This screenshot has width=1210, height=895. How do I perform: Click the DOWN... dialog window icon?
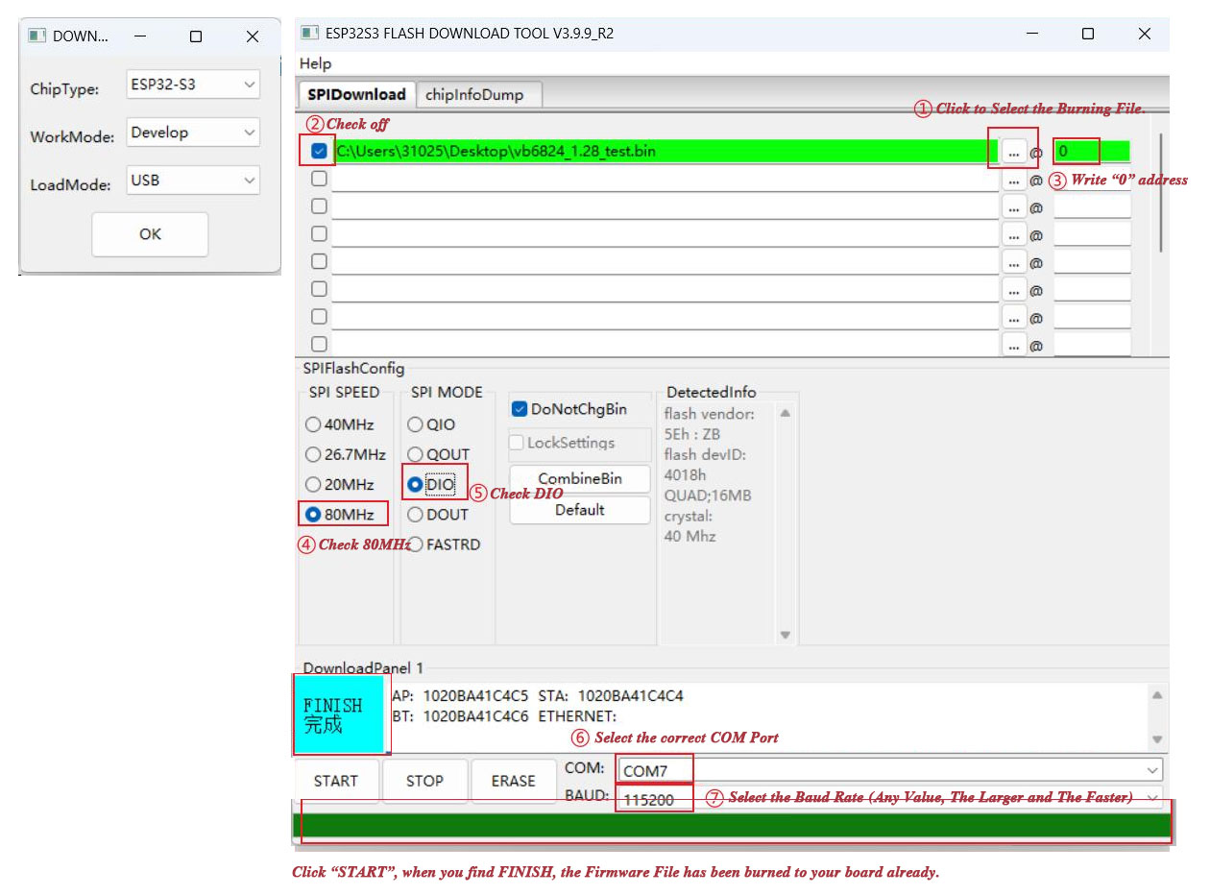pos(36,36)
